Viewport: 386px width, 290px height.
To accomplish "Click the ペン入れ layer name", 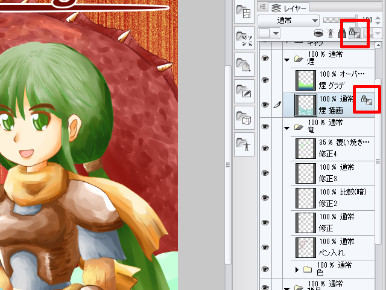I will 332,253.
